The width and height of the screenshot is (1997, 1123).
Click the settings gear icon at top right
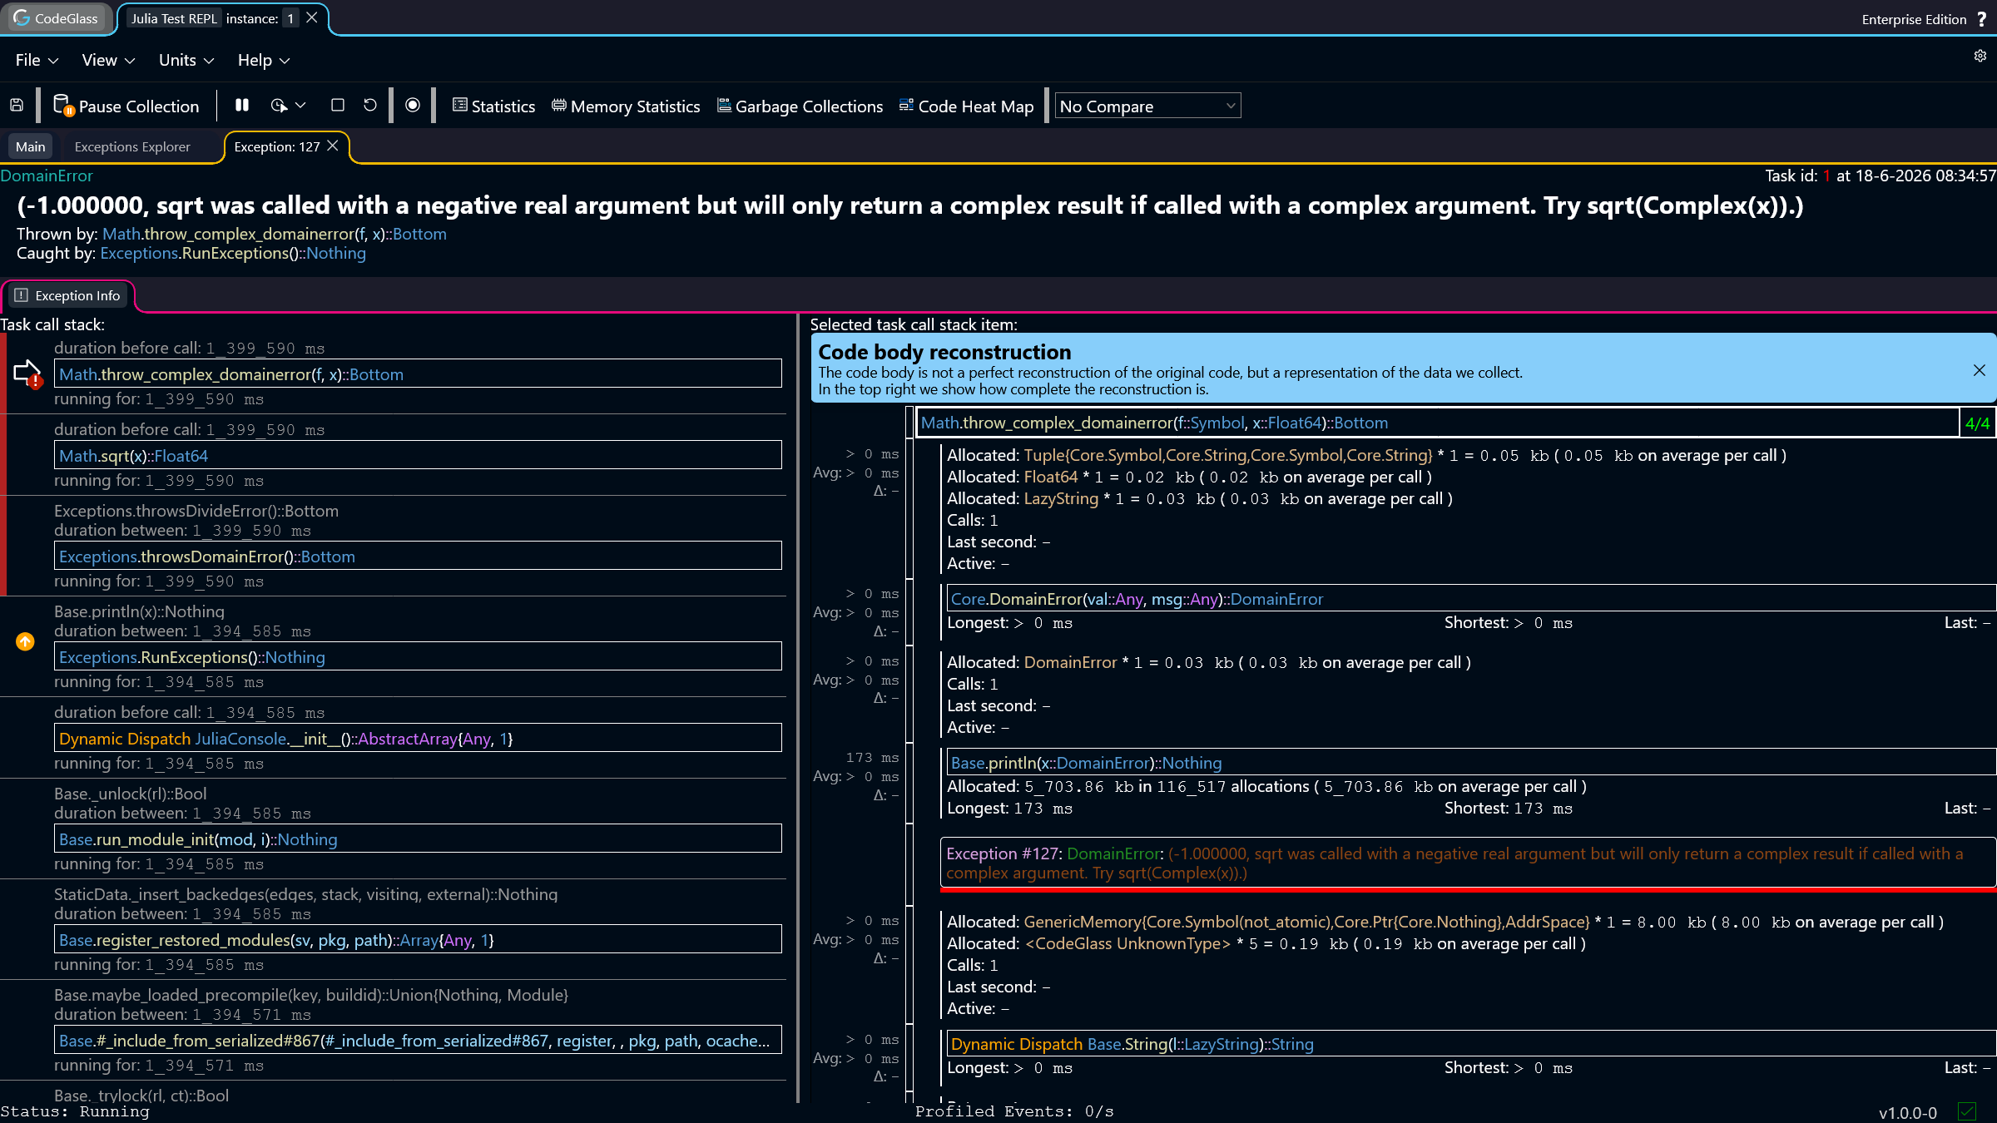point(1980,56)
